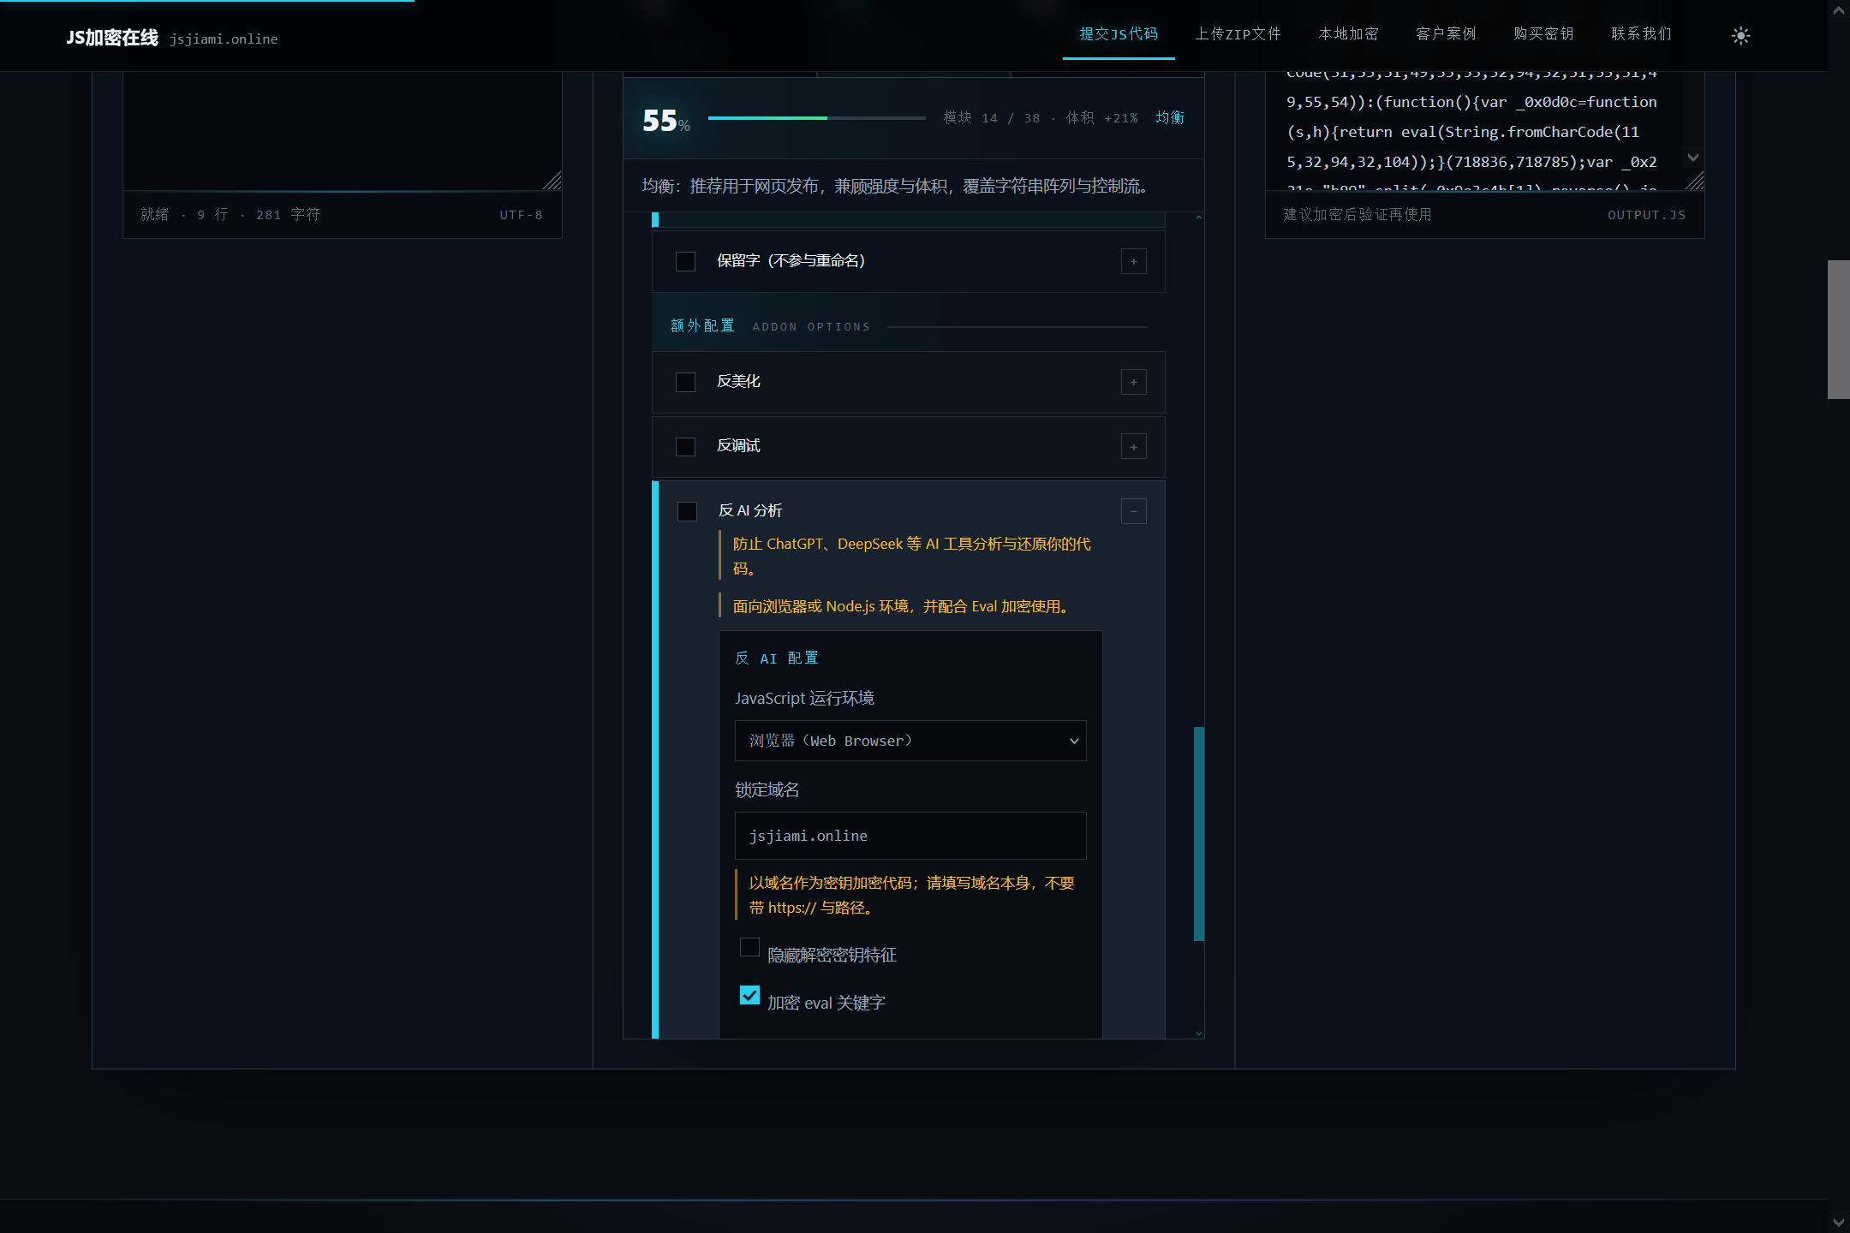Open the 联系我们 link
Image resolution: width=1850 pixels, height=1233 pixels.
[x=1641, y=34]
